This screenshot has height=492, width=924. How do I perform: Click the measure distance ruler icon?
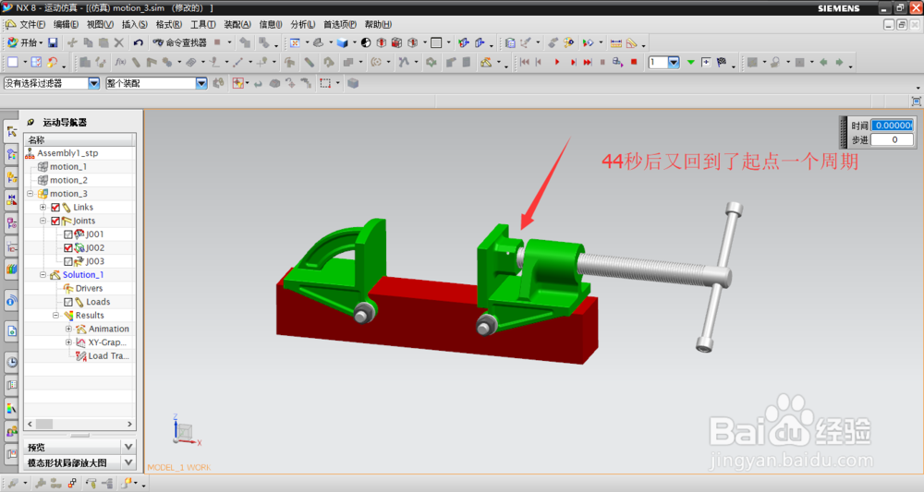[x=615, y=43]
